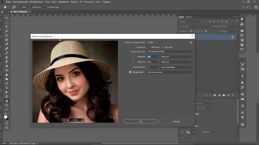The width and height of the screenshot is (259, 145).
Task: Select the Zoom tool
Action: [x=6, y=105]
